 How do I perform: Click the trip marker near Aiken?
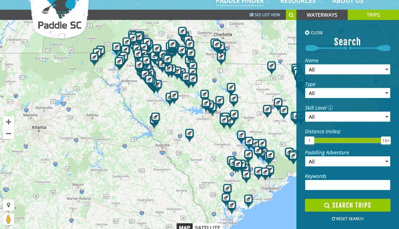pos(189,134)
